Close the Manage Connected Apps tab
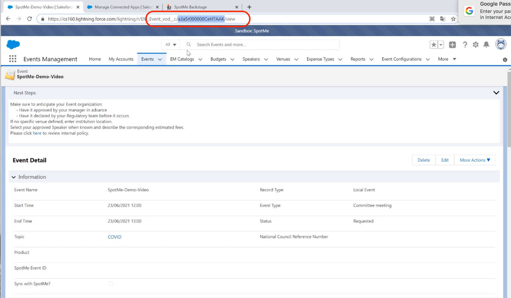 pos(157,7)
